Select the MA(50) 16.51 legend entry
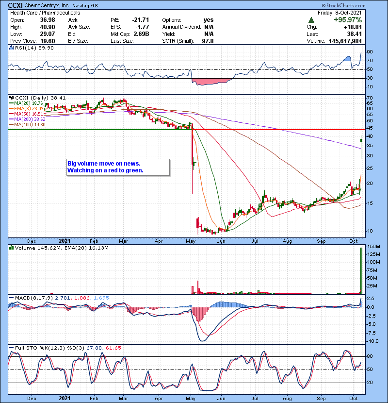The image size is (388, 403). click(x=26, y=114)
